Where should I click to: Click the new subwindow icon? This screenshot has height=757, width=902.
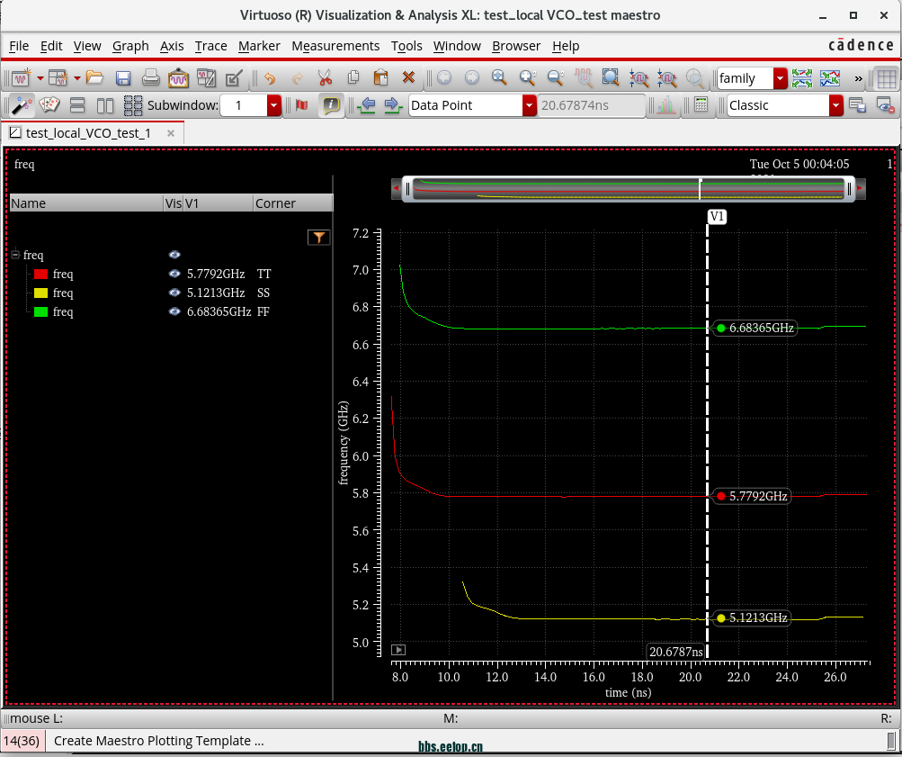pos(58,77)
